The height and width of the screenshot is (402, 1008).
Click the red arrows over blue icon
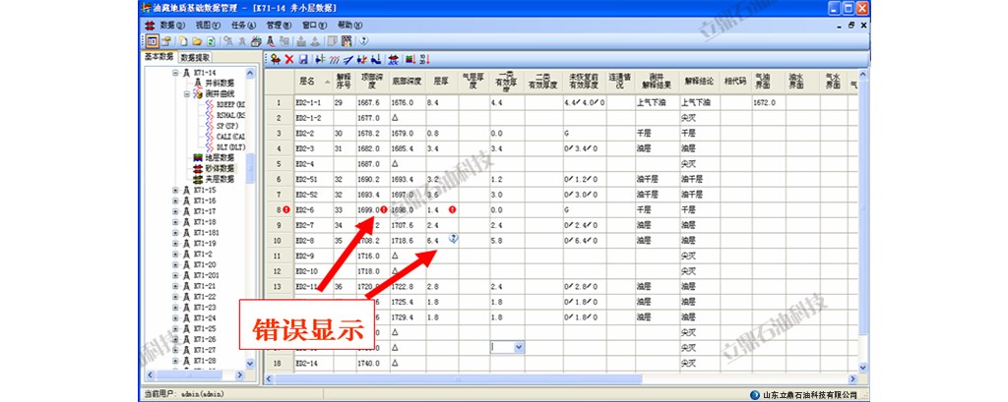393,59
